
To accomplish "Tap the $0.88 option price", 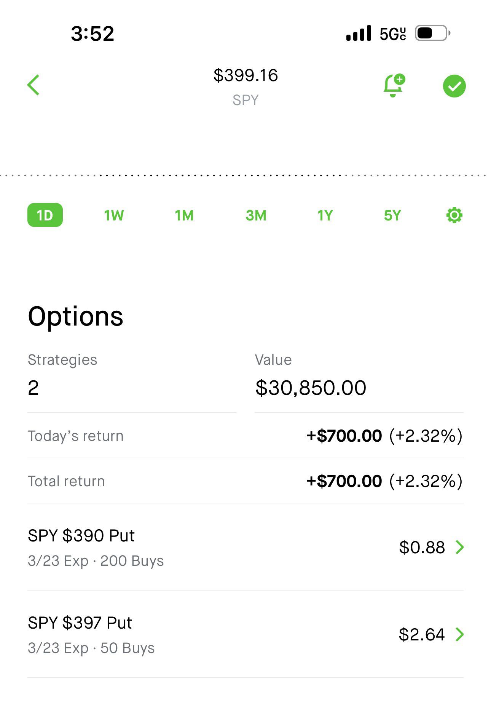I will click(422, 548).
